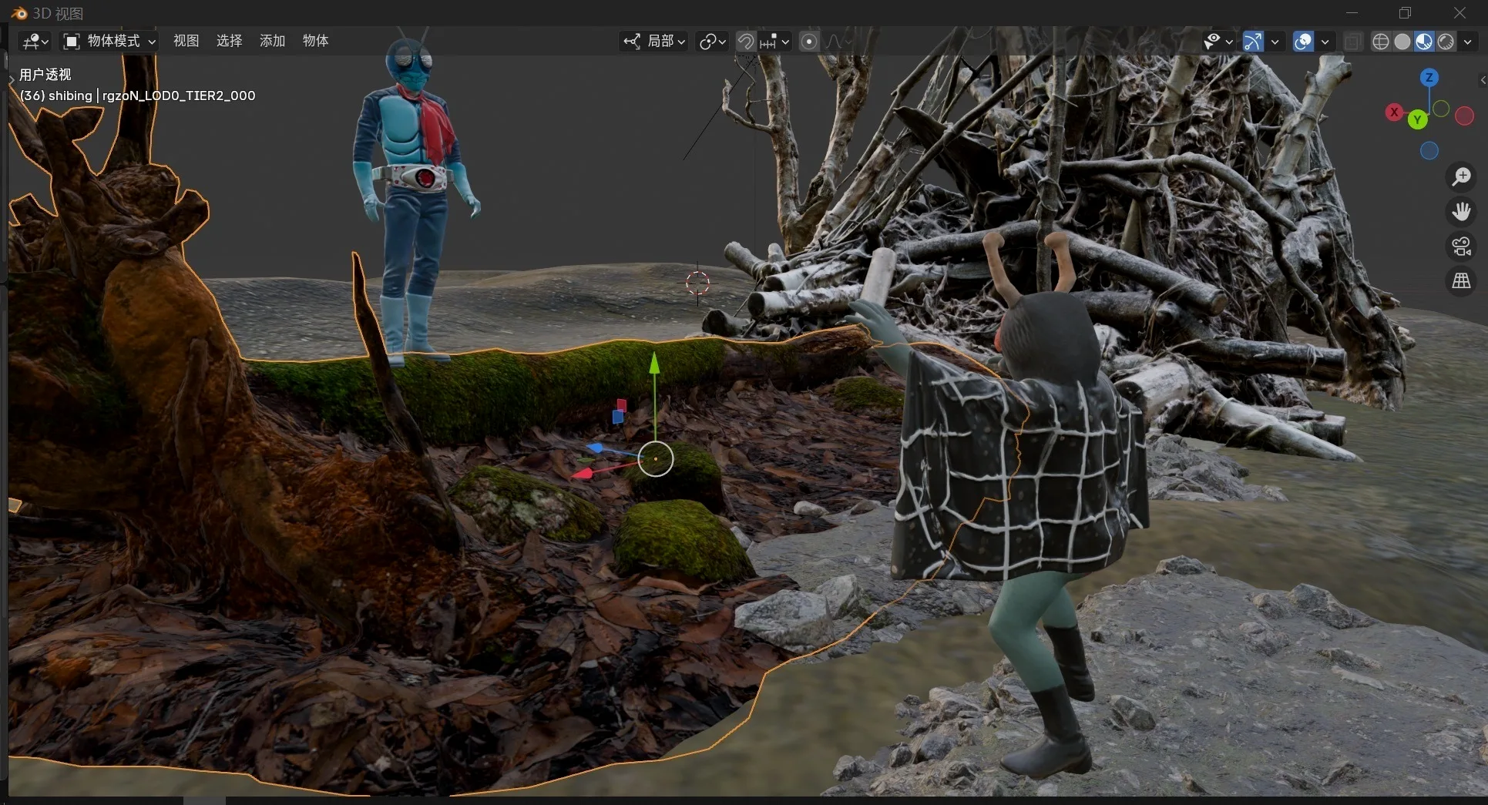Viewport: 1488px width, 805px height.
Task: Select solid viewport shading sphere
Action: click(x=1402, y=42)
